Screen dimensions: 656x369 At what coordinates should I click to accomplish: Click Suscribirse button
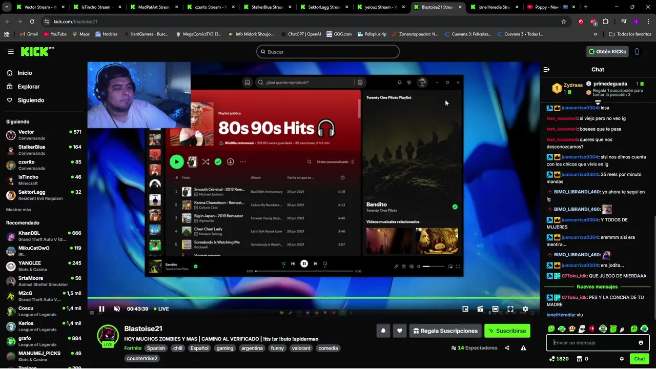tap(507, 331)
